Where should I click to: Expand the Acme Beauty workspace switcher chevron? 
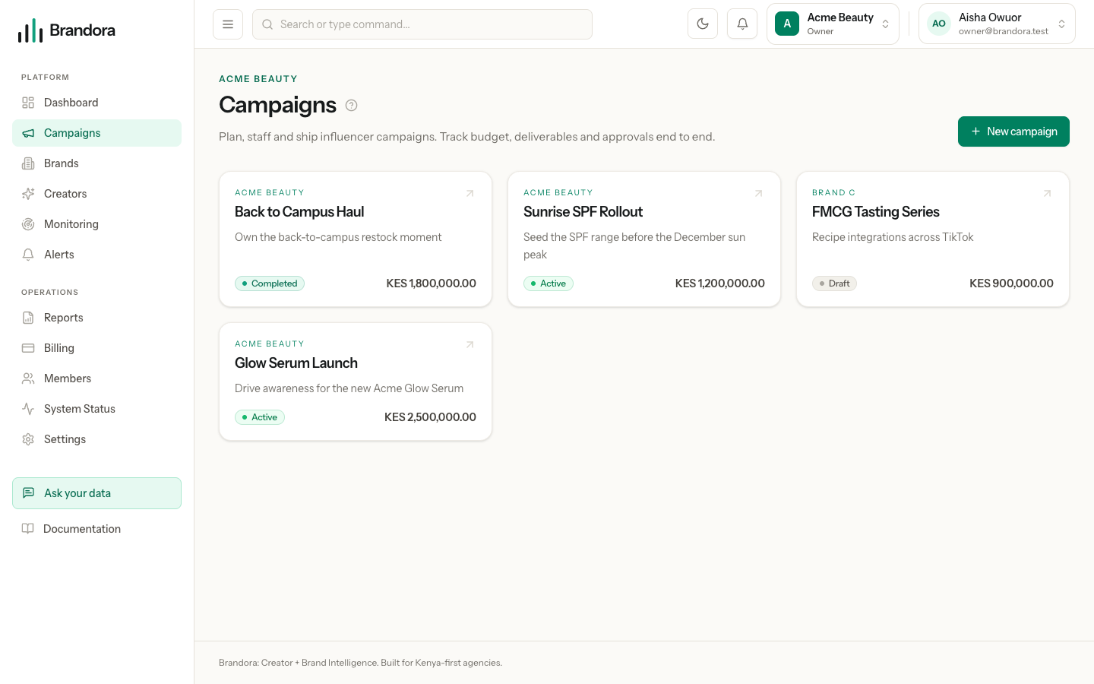coord(885,24)
